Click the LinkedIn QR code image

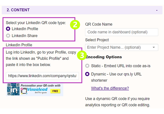pos(13,89)
